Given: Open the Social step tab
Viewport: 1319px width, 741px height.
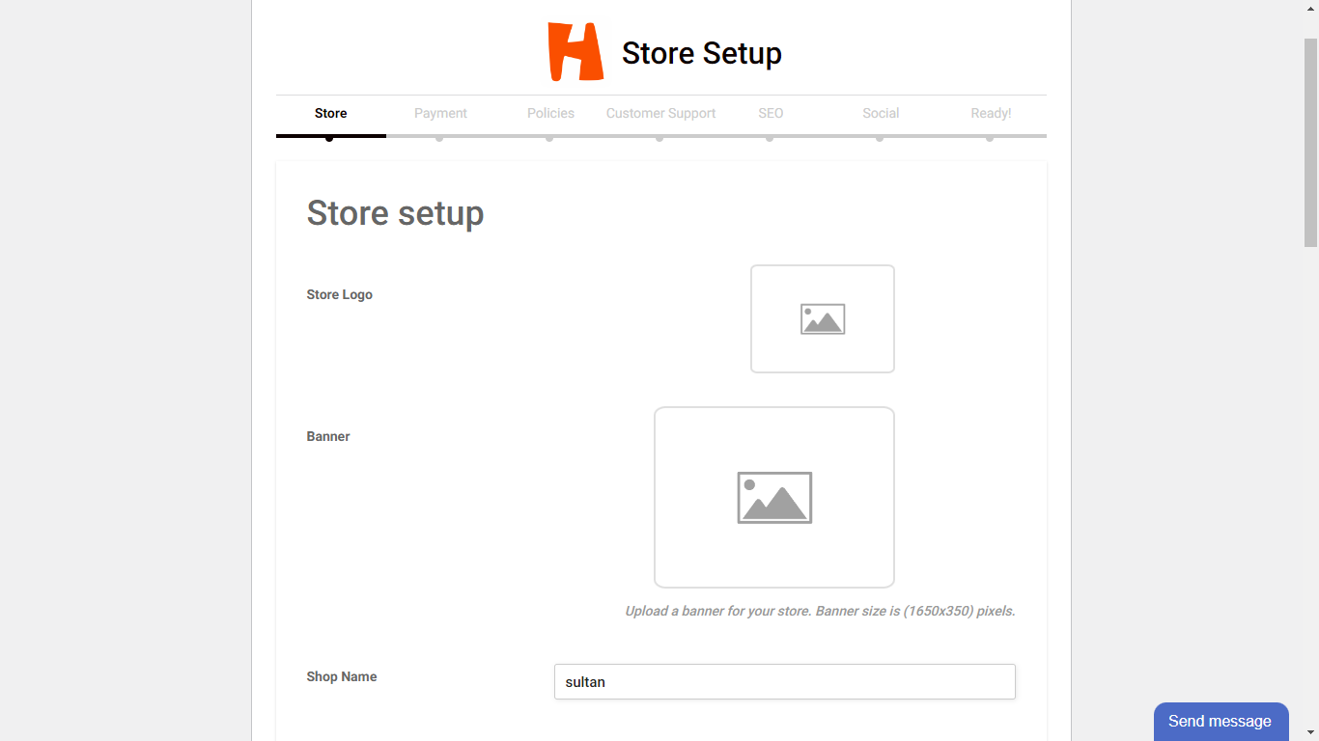Looking at the screenshot, I should tap(881, 114).
